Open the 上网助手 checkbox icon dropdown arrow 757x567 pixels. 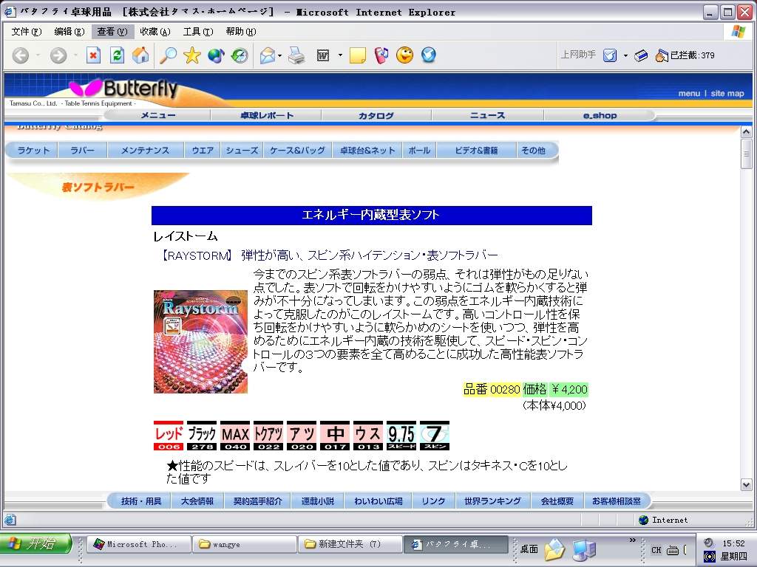click(625, 55)
